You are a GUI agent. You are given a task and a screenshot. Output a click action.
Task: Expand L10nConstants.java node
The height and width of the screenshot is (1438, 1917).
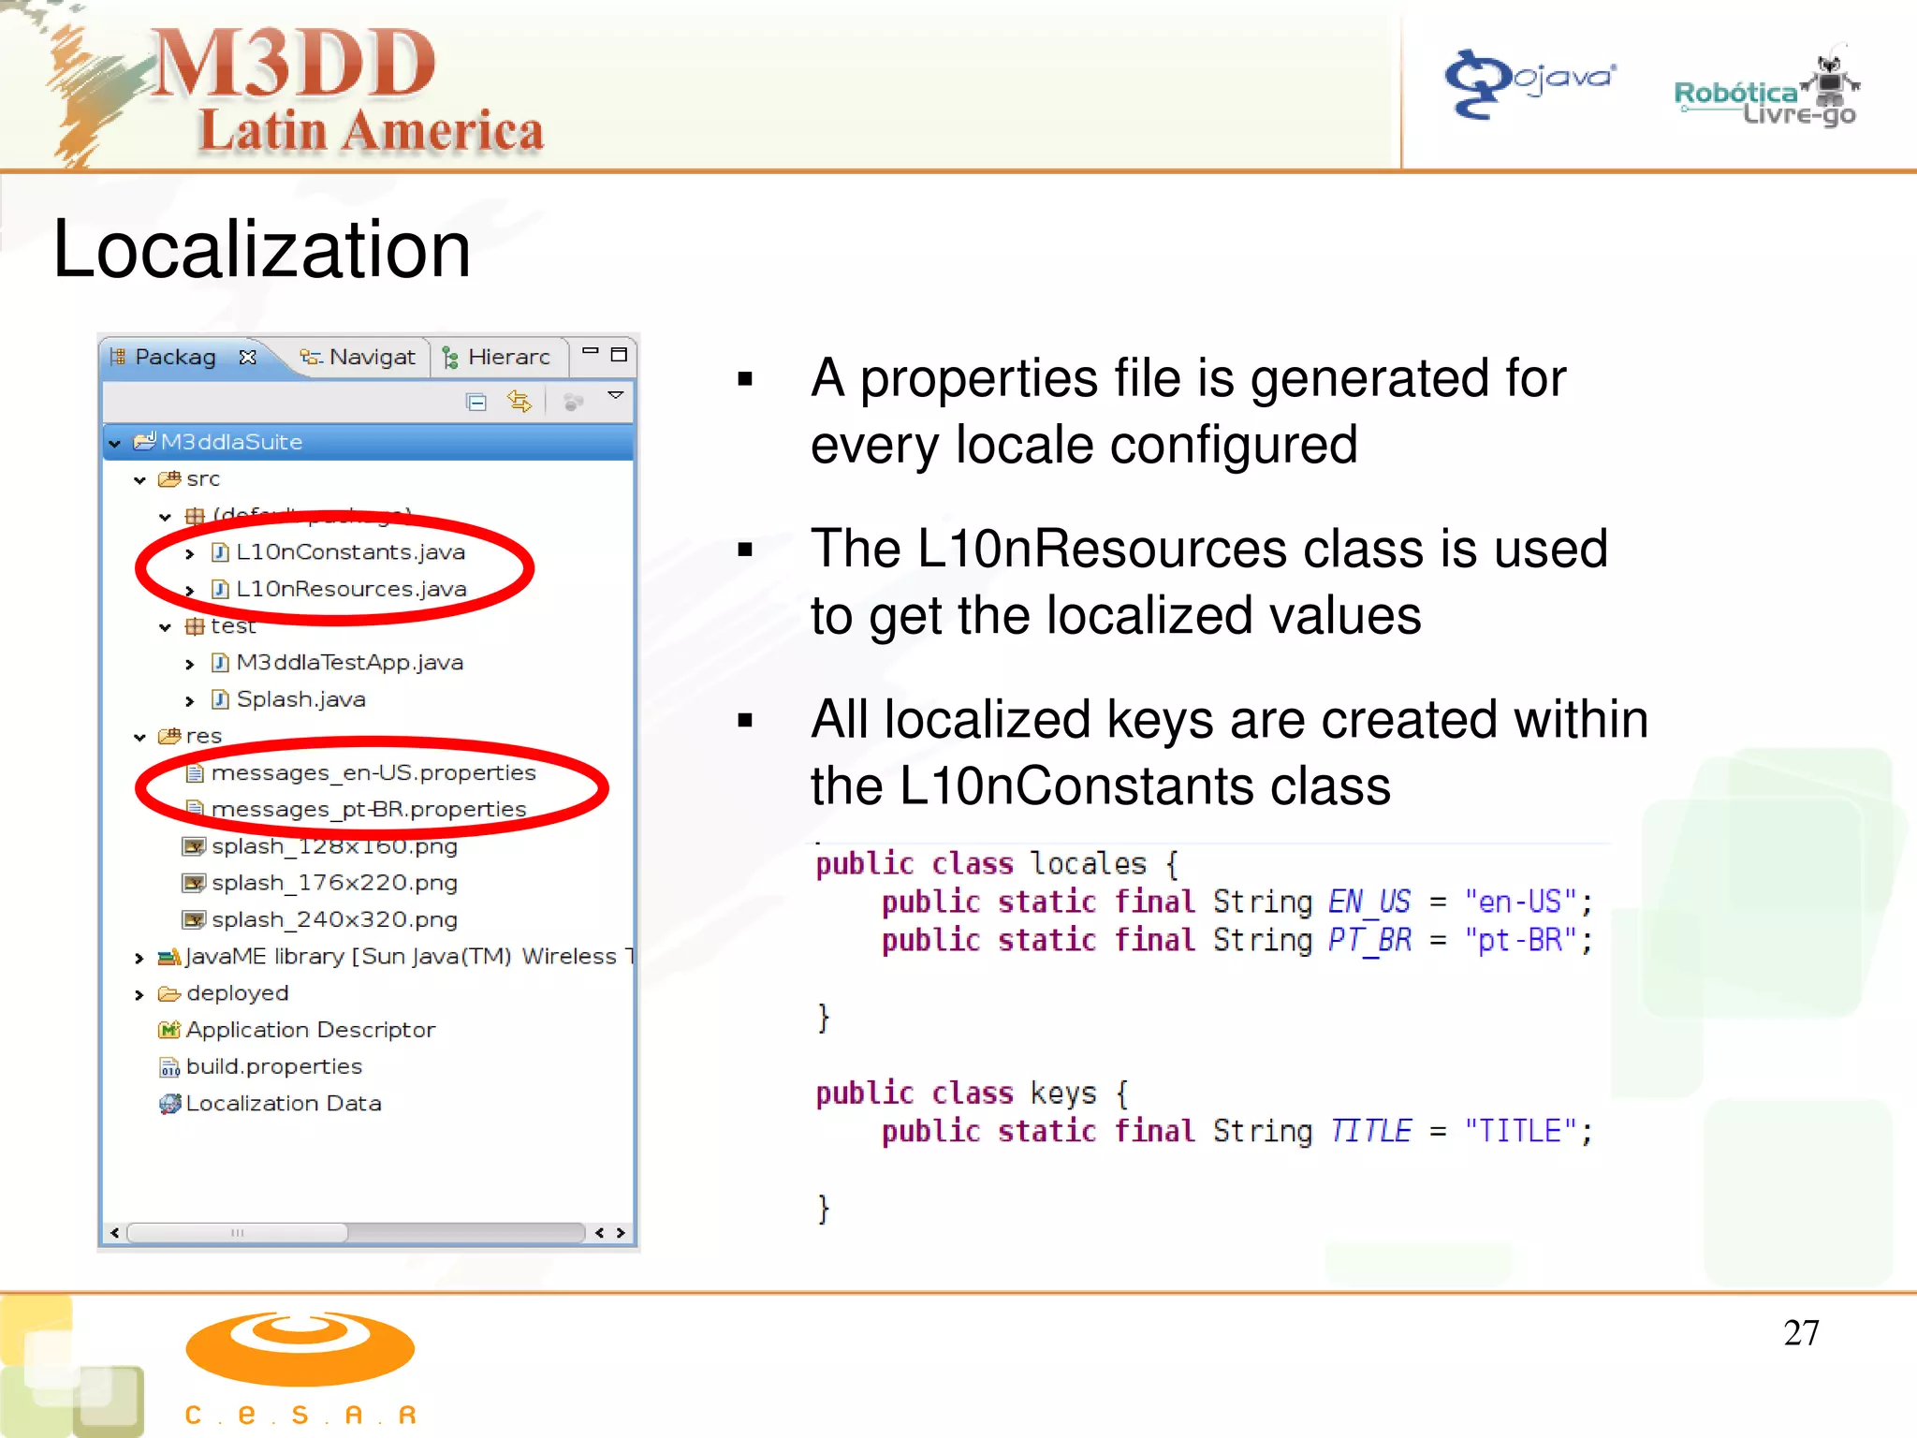(190, 554)
